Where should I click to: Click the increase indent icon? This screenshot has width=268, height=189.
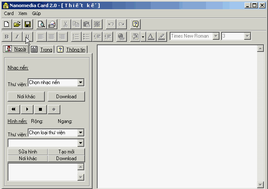click(108, 36)
